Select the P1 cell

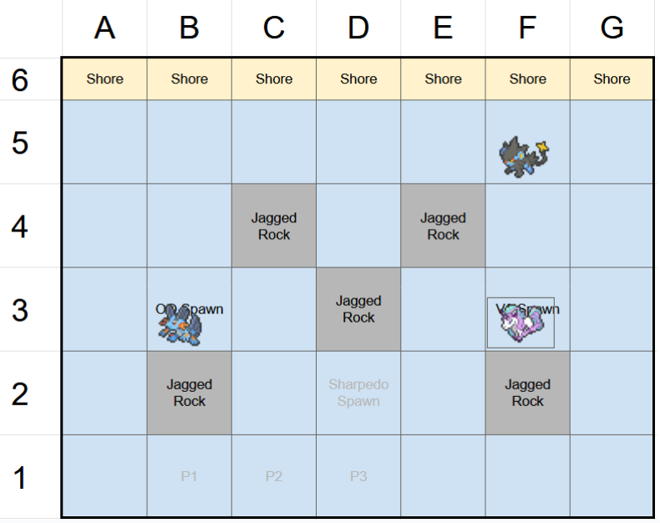point(190,476)
